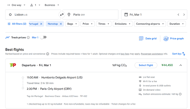Go to previous date
This screenshot has width=190, height=109.
click(178, 15)
